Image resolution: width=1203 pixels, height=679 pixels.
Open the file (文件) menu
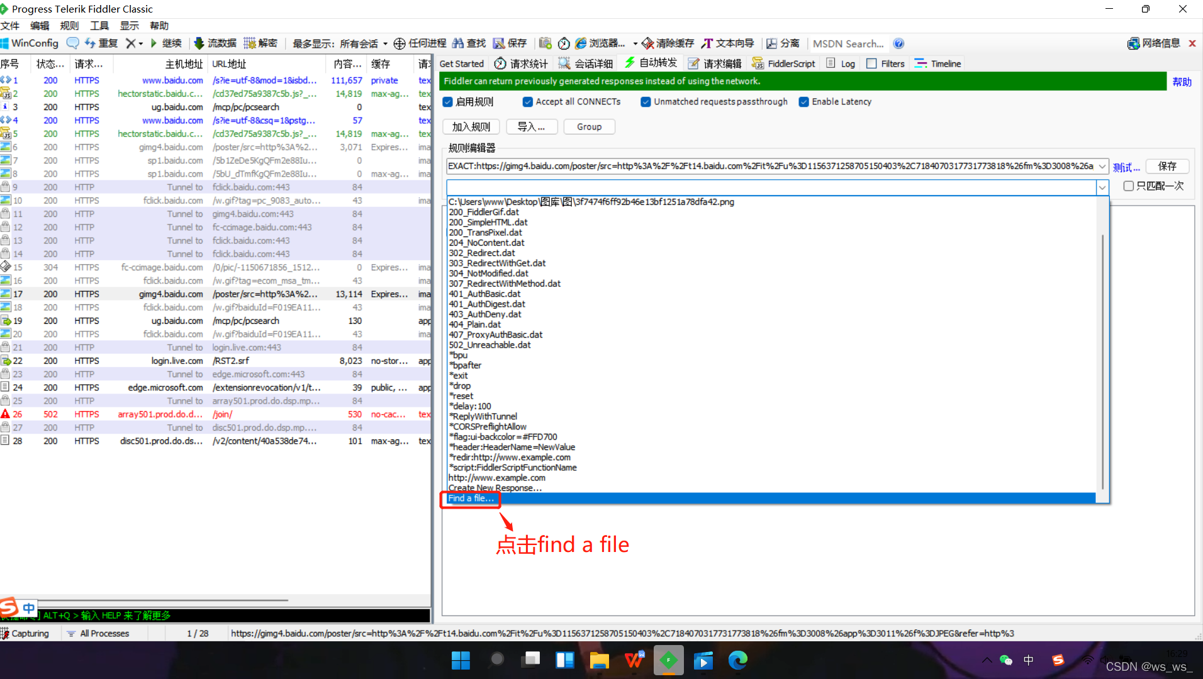[10, 26]
